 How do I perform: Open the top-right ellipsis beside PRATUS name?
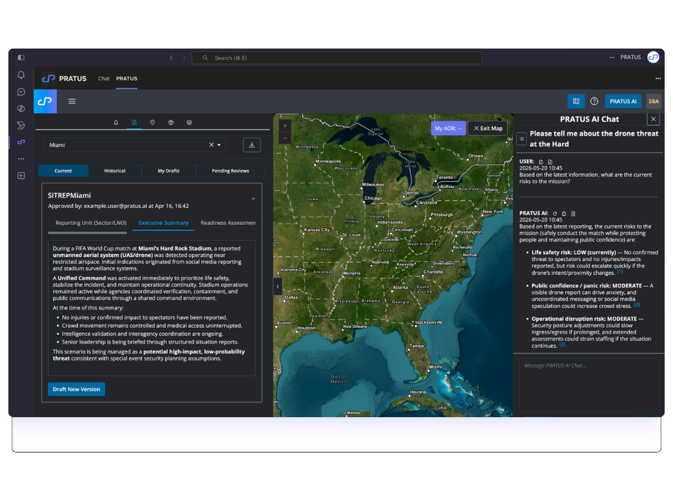pyautogui.click(x=612, y=58)
